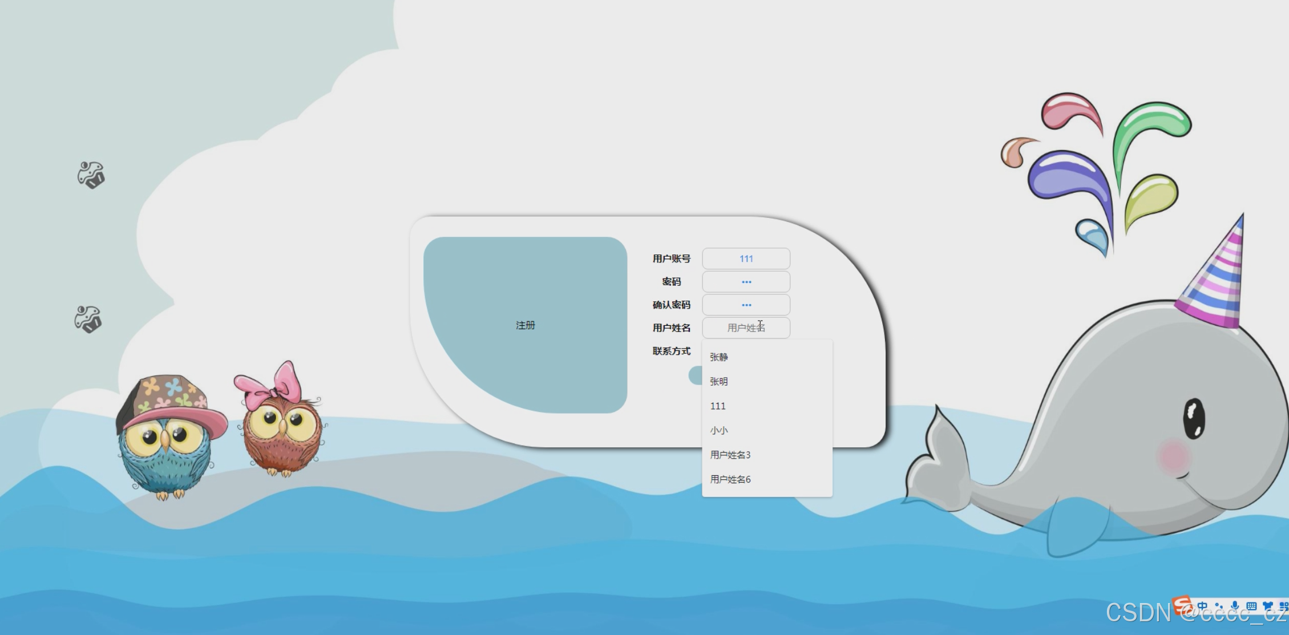Viewport: 1289px width, 635px height.
Task: Open Sogou skin (shirt) icon
Action: [x=1267, y=606]
